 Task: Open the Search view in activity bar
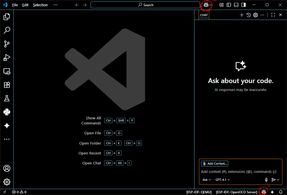pyautogui.click(x=7, y=30)
